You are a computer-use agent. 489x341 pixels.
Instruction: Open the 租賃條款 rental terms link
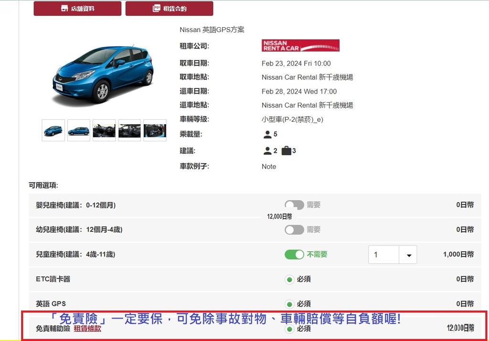[x=87, y=329]
